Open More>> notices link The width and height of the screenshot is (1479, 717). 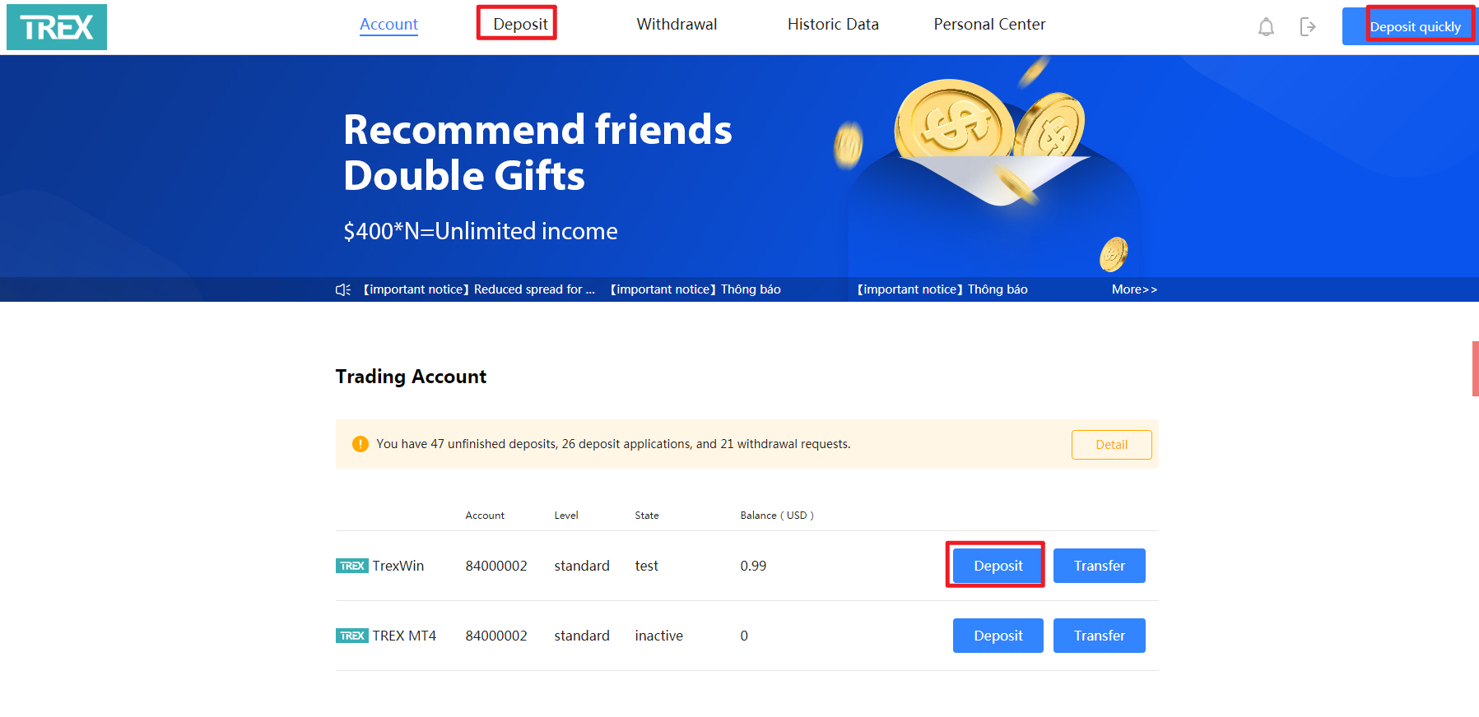point(1134,289)
